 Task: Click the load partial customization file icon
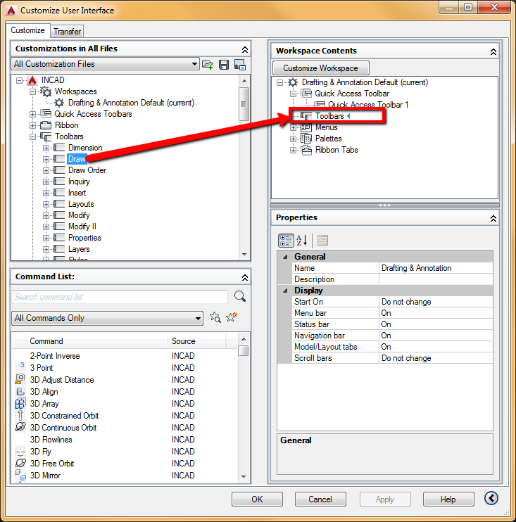pos(208,64)
